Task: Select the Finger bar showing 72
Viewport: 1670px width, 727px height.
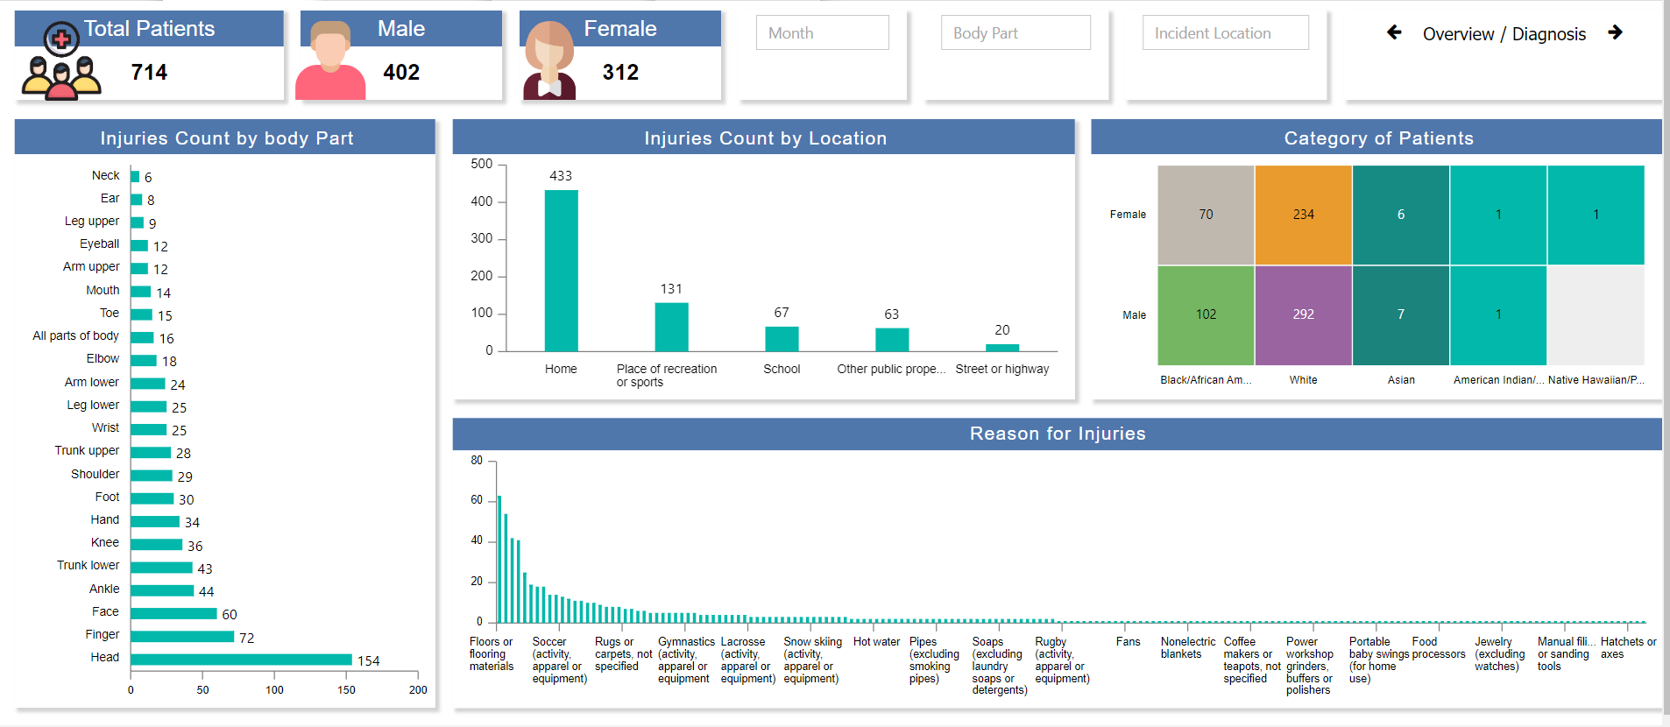Action: [x=182, y=637]
